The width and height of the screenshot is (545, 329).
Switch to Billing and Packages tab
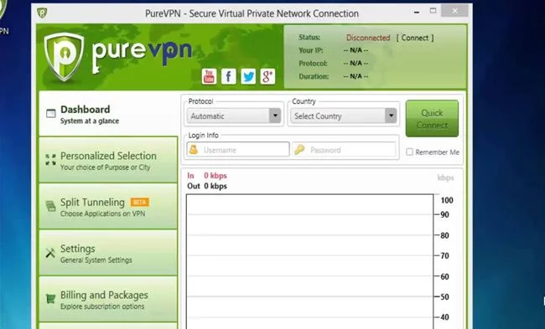tap(108, 299)
